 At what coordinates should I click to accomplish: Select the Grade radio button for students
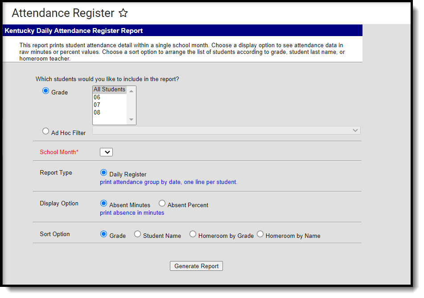point(45,91)
